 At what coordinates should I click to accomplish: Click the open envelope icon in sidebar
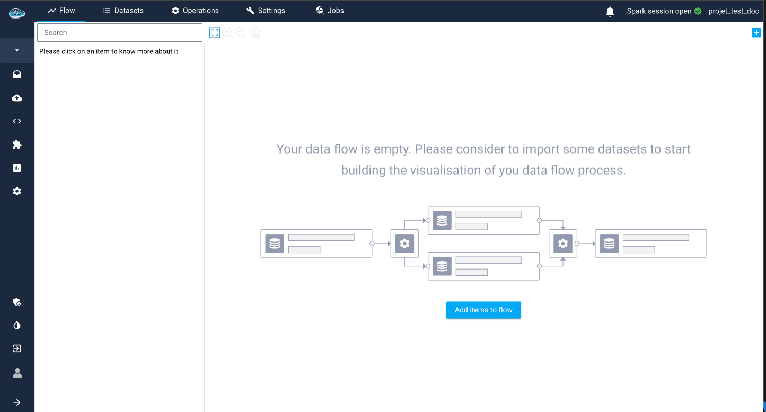pos(17,75)
